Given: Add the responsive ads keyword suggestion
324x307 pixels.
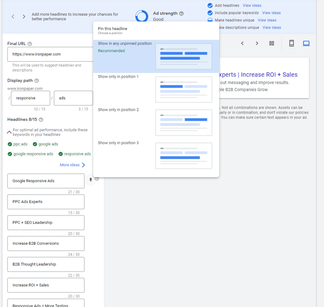Looking at the screenshot, I should click(75, 154).
